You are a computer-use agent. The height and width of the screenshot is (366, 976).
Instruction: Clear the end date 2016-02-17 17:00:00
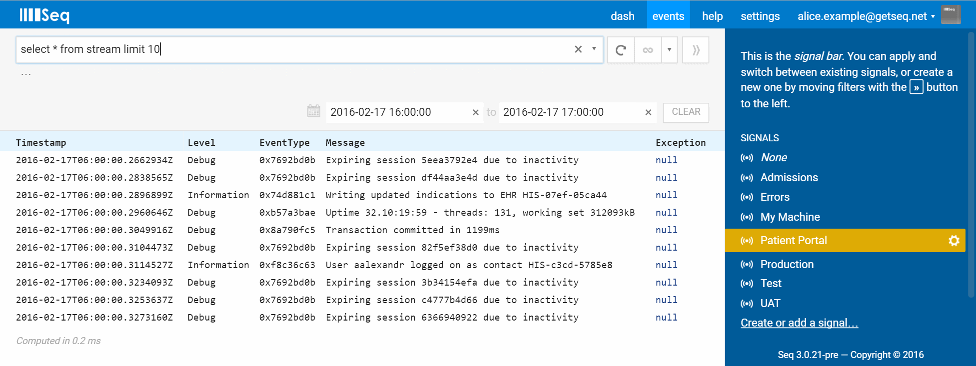point(648,112)
